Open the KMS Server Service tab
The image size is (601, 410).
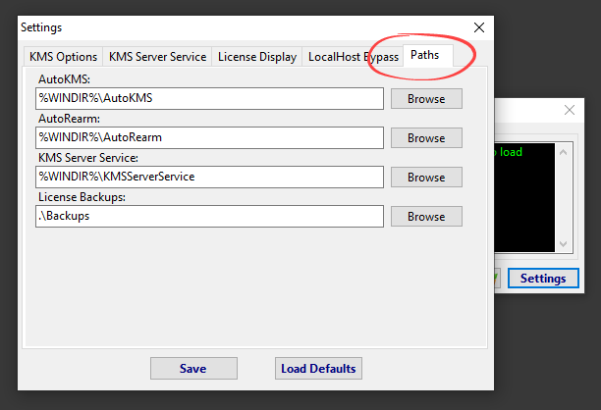point(157,57)
